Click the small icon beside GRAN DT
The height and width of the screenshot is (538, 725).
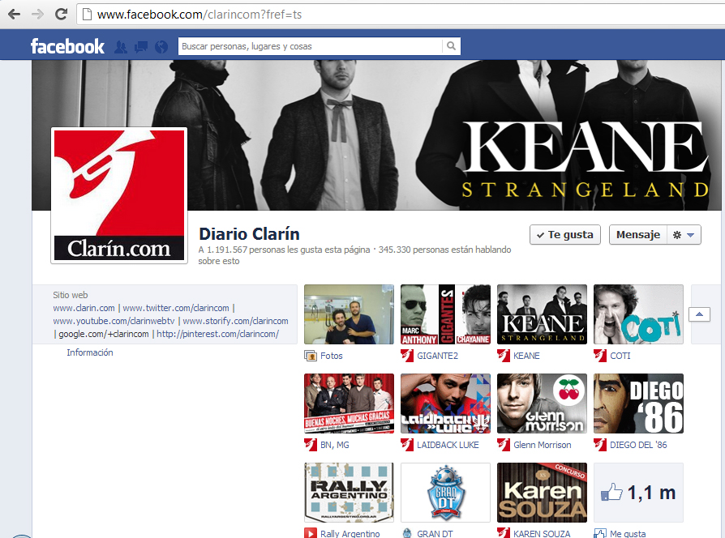(407, 533)
